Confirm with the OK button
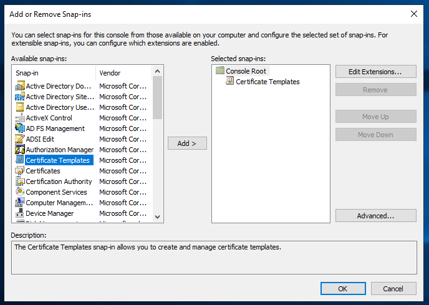Screen dimensions: 429x305 (342, 289)
